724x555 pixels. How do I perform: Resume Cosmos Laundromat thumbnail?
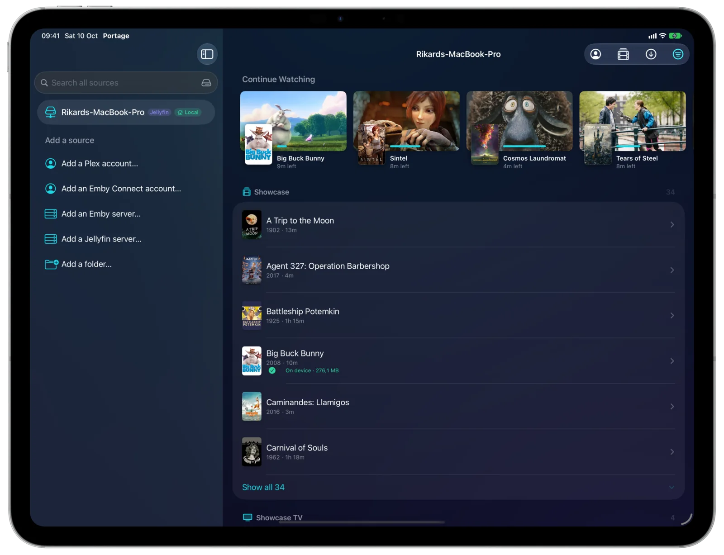click(x=519, y=121)
